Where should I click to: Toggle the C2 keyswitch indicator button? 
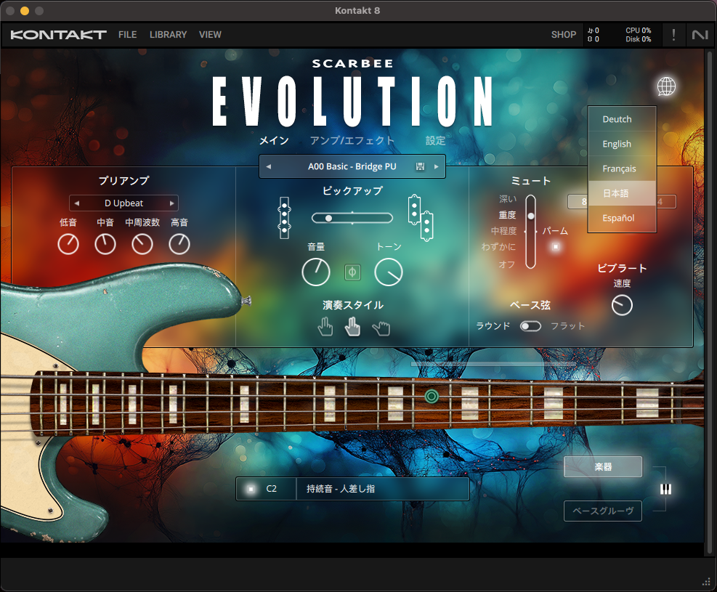pos(251,489)
